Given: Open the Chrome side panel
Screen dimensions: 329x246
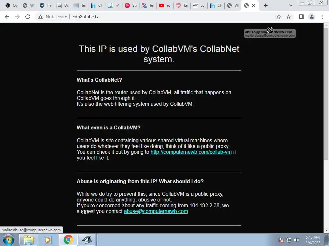Looking at the screenshot, I should pyautogui.click(x=301, y=17).
